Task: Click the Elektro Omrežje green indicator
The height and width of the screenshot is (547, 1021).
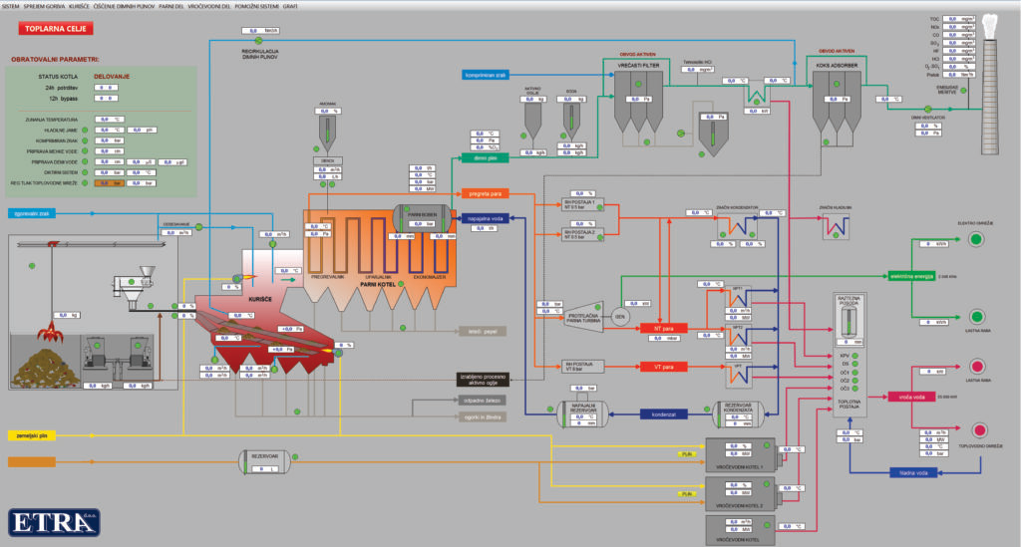Action: (x=976, y=239)
